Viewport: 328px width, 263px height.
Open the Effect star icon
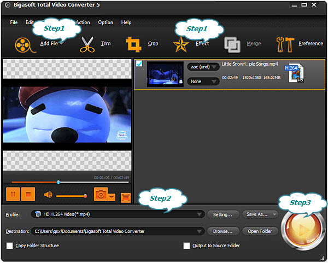coord(181,45)
